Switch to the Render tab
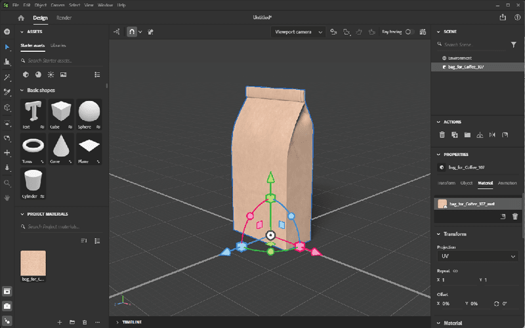 point(64,18)
